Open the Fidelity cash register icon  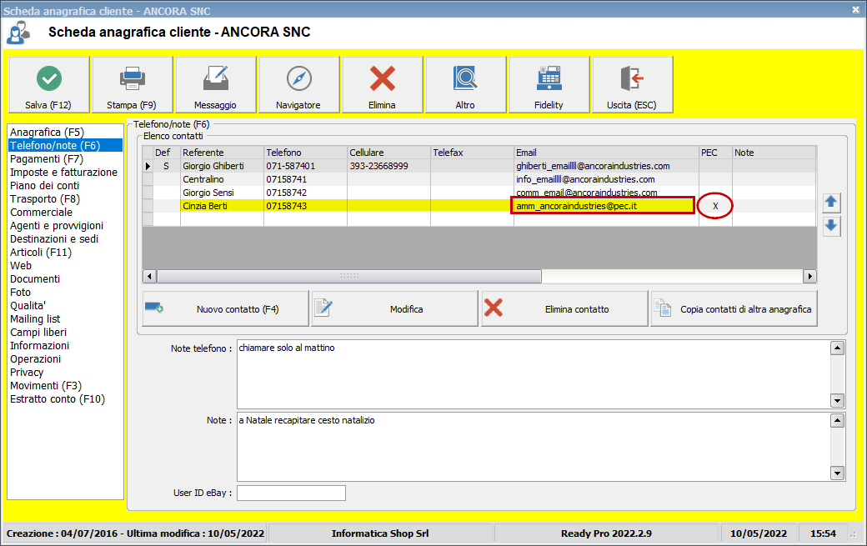tap(549, 78)
